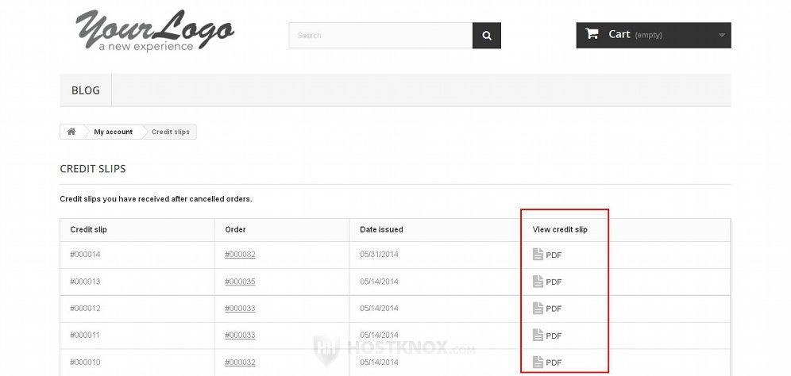Expand the Cart dropdown arrow
The height and width of the screenshot is (376, 791).
[x=721, y=35]
